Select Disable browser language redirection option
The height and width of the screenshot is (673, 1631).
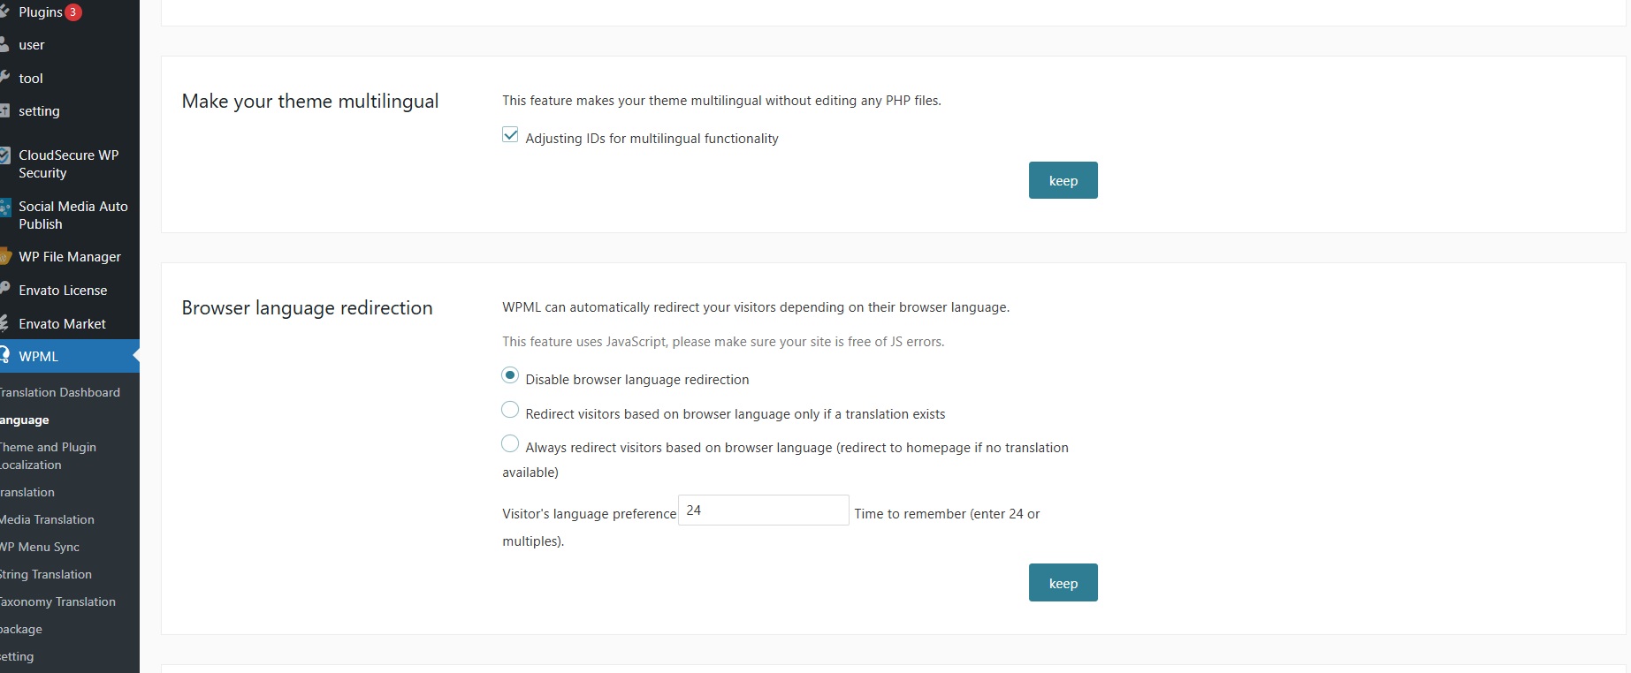click(x=510, y=375)
